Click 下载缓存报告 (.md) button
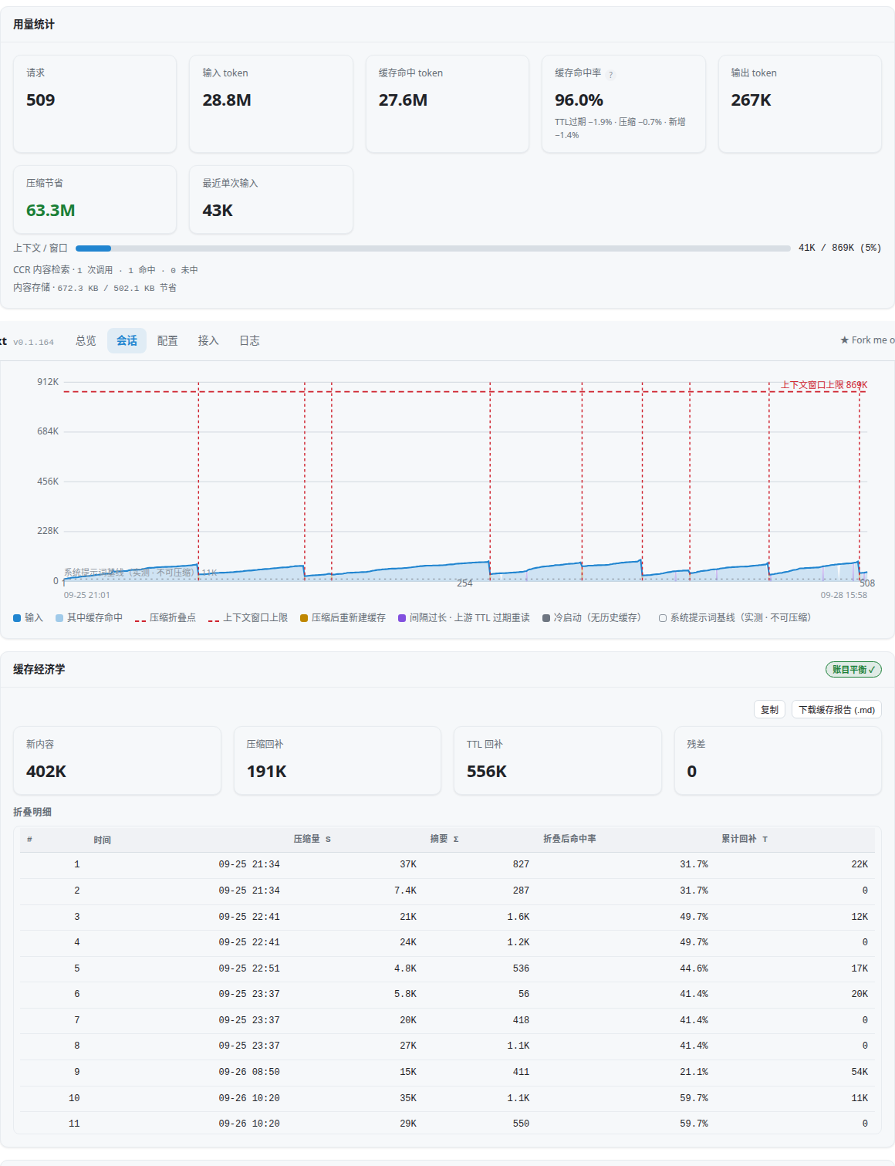 [x=836, y=710]
